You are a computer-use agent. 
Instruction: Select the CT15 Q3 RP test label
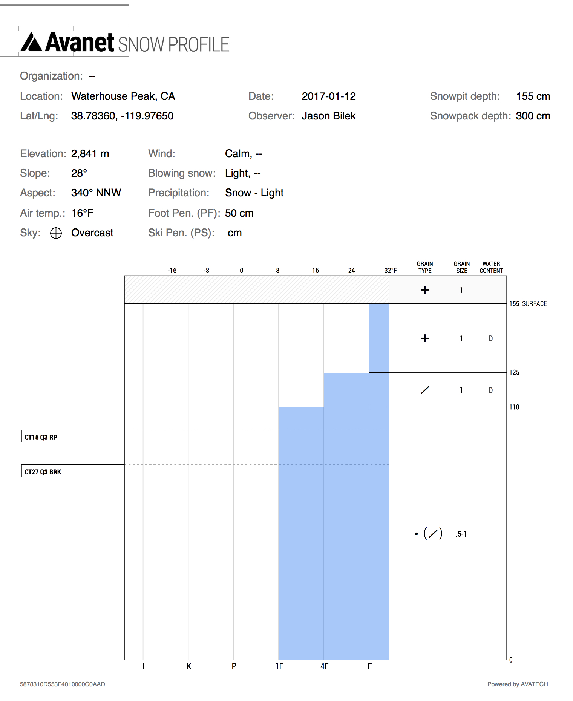point(41,437)
